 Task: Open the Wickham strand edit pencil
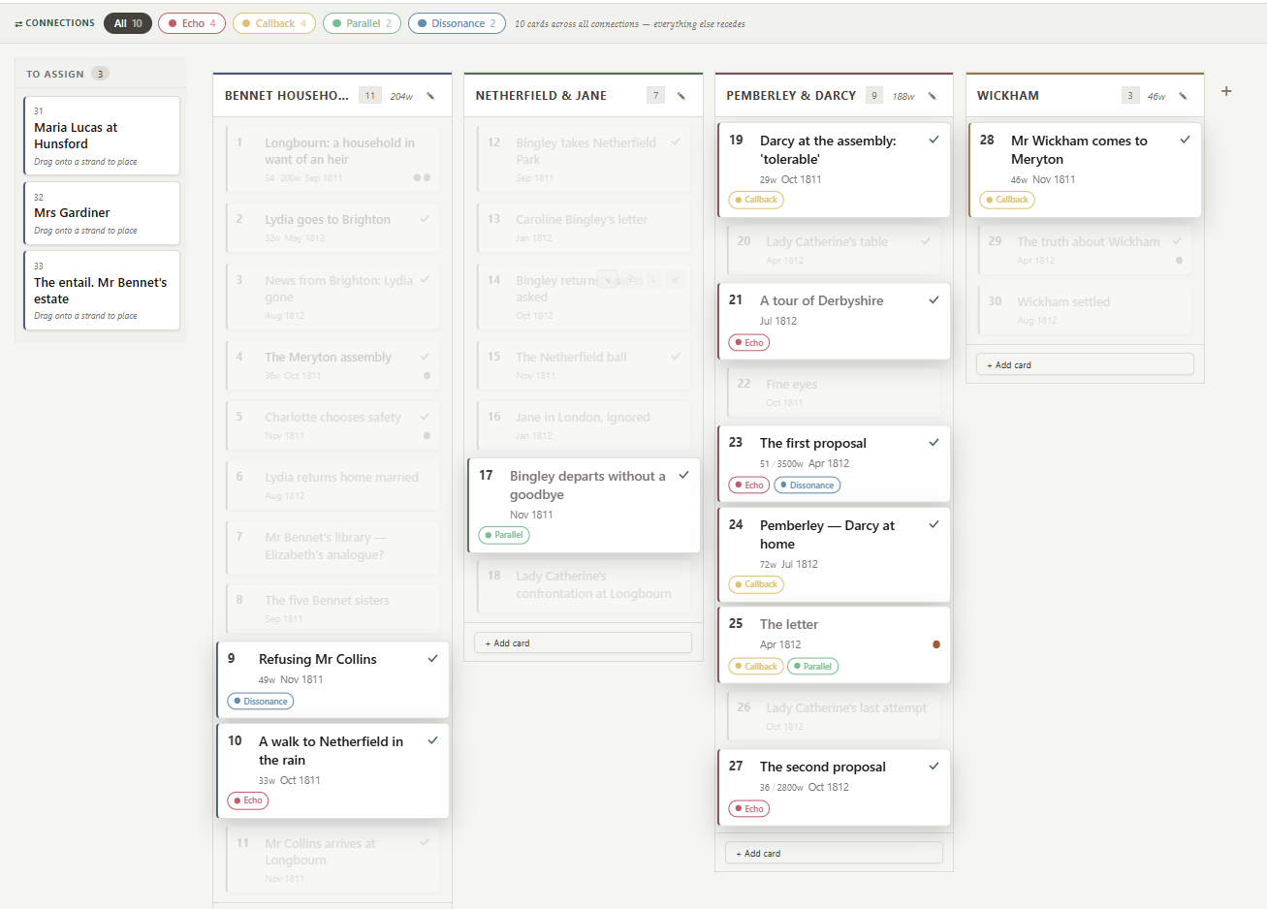(1184, 96)
